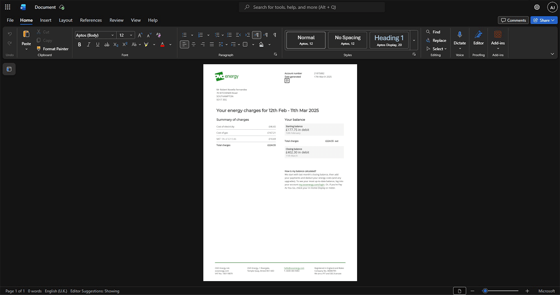This screenshot has width=560, height=295.
Task: Toggle left-to-right text direction
Action: [x=257, y=35]
